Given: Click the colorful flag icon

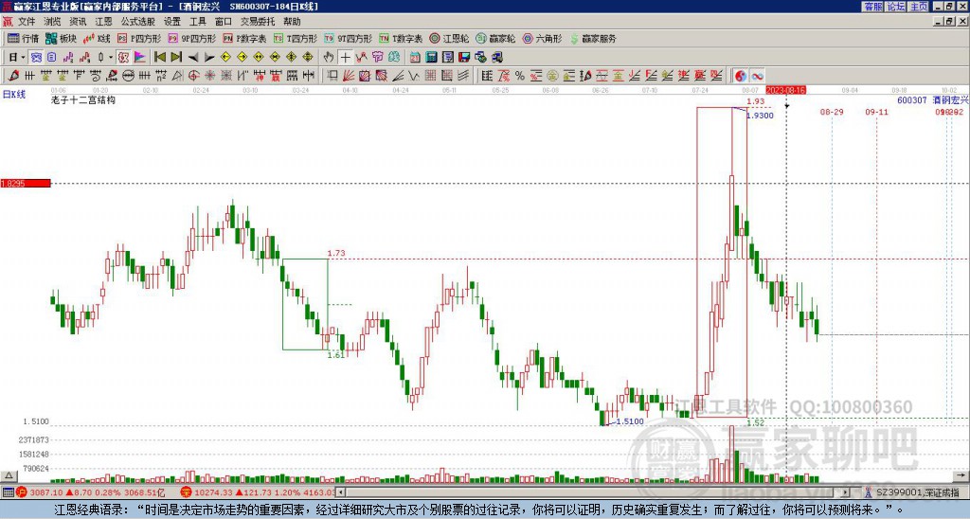Looking at the screenshot, I should 140,58.
